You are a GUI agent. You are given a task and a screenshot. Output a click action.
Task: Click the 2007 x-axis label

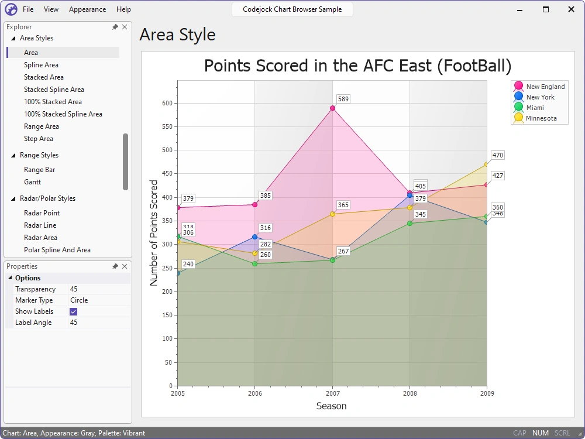tap(332, 393)
